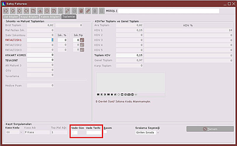The height and width of the screenshot is (146, 237).
Task: Expand the Kasa Kodu dropdown
Action: tap(21, 132)
